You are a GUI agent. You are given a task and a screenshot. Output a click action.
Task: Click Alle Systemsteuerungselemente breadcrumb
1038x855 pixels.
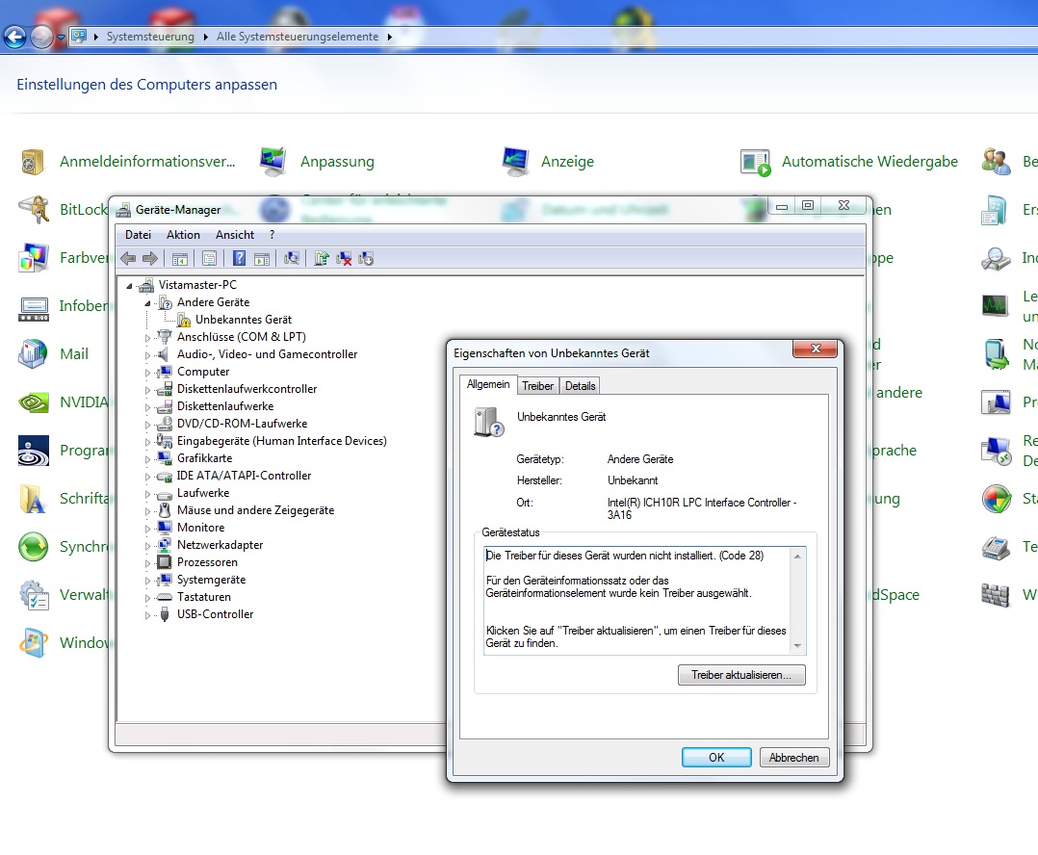pos(298,37)
